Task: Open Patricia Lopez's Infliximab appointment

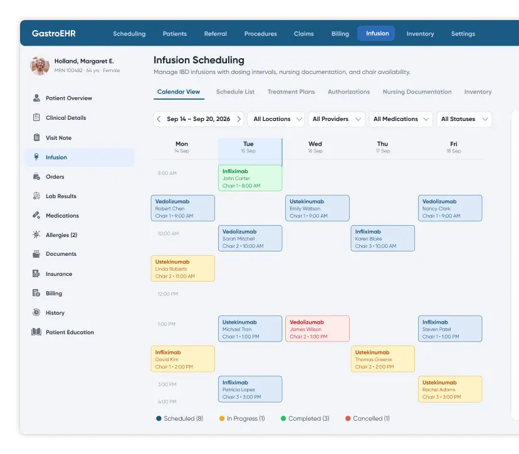Action: [250, 389]
